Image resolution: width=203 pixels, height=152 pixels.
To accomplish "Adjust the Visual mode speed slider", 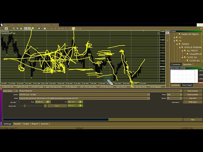I will [25, 106].
